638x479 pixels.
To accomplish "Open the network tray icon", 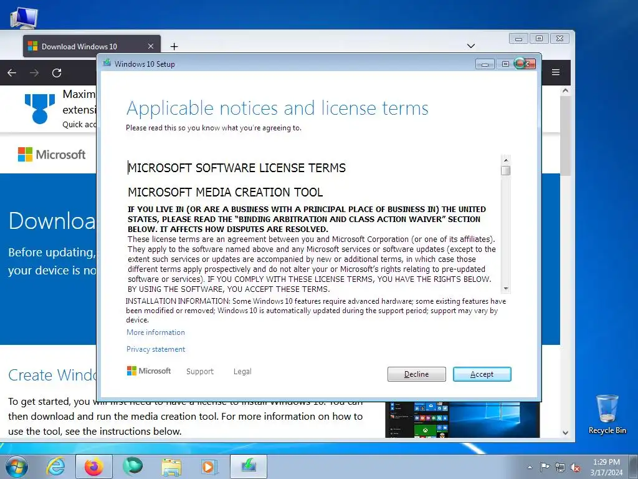I will [x=560, y=467].
